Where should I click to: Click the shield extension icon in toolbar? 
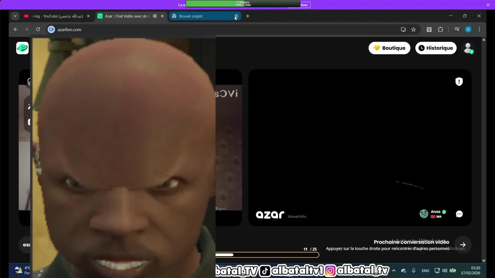coord(429,29)
